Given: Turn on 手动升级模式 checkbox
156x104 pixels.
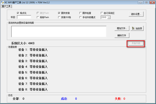Looking at the screenshot, I should click(80, 17).
